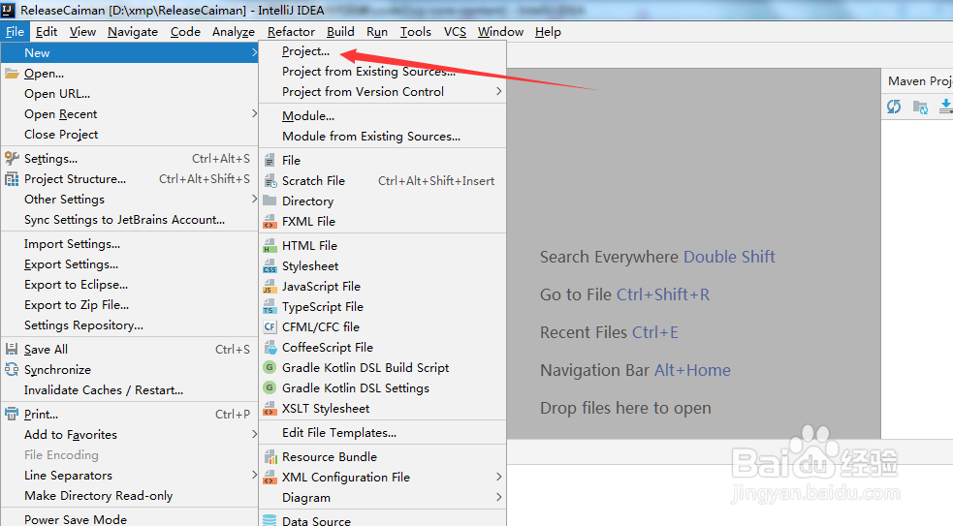Expand Open Recent submenu
This screenshot has width=953, height=526.
(x=254, y=113)
